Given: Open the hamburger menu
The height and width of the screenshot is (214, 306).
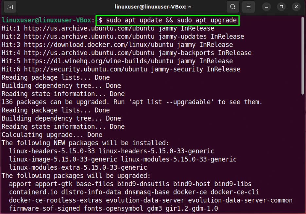Looking at the screenshot, I should [x=248, y=7].
